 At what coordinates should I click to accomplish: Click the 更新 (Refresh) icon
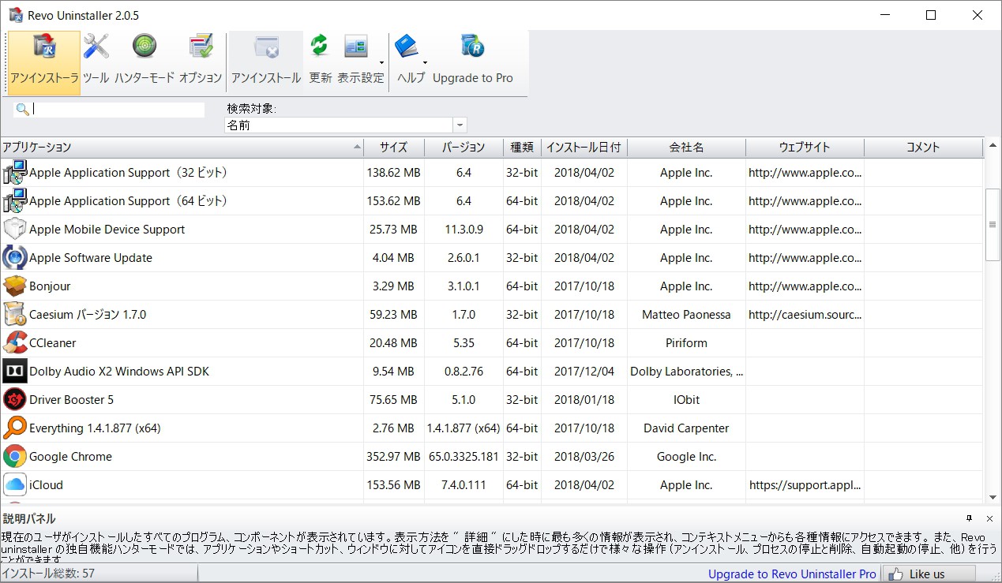320,47
